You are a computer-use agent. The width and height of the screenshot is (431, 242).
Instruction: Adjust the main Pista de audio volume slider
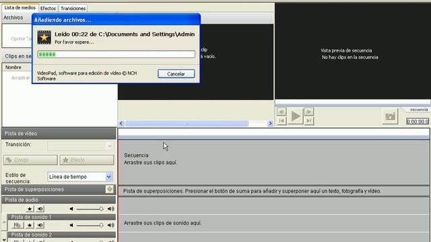(x=90, y=209)
